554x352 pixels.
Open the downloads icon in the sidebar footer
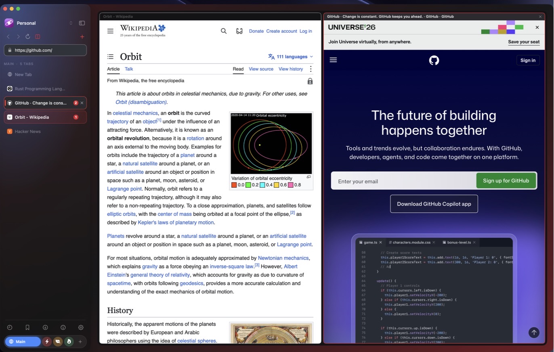pyautogui.click(x=45, y=327)
